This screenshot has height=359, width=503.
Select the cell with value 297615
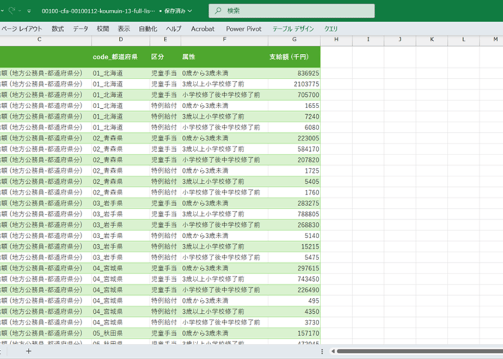tap(294, 268)
